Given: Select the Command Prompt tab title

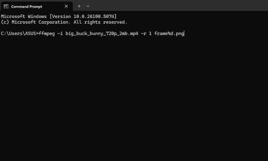Looking at the screenshot, I should click(x=26, y=7).
